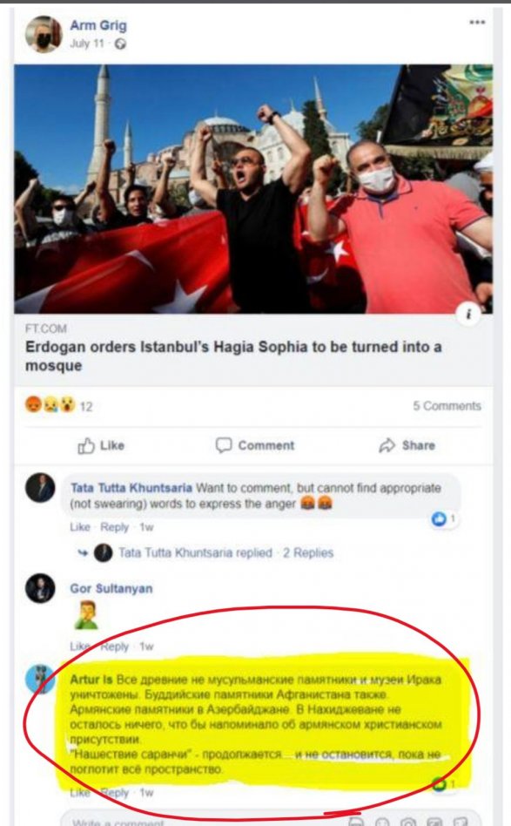Open Tata Tutta Khuntsaria's avatar

coord(40,488)
